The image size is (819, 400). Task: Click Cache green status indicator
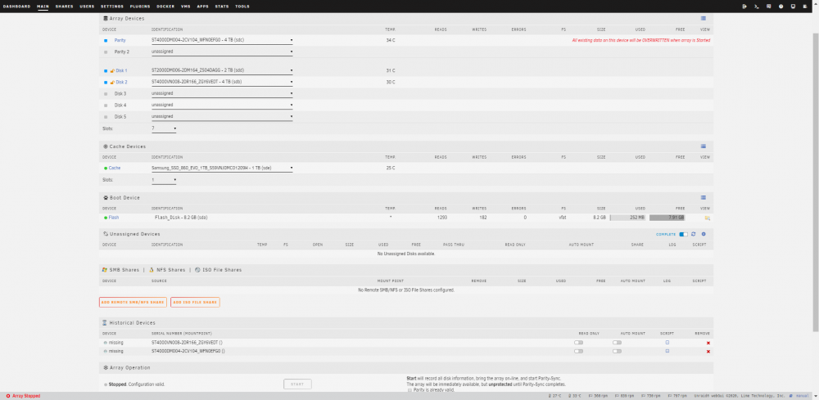(106, 168)
